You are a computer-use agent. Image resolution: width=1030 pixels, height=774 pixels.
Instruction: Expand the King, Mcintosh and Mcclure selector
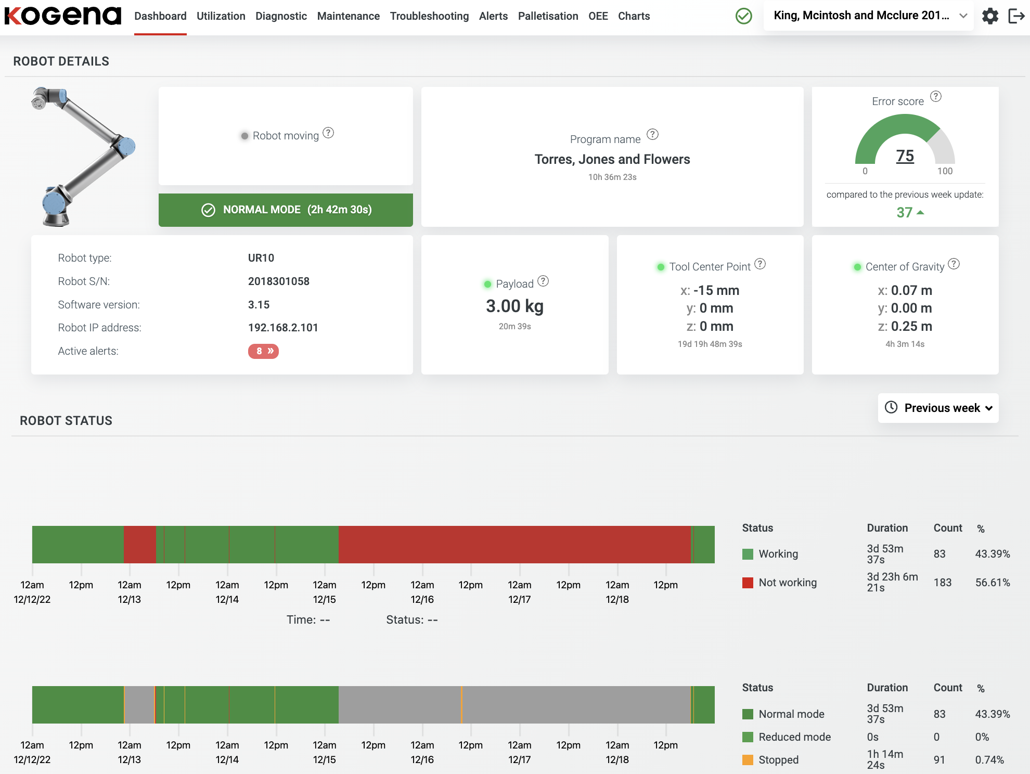tap(868, 16)
